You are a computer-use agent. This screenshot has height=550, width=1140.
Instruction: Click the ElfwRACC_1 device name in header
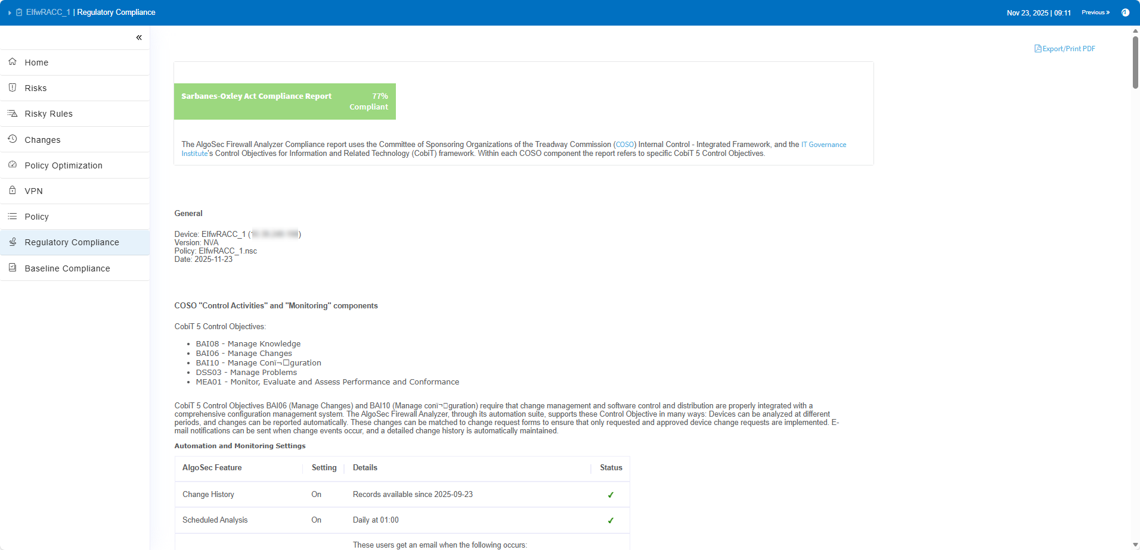pos(48,12)
